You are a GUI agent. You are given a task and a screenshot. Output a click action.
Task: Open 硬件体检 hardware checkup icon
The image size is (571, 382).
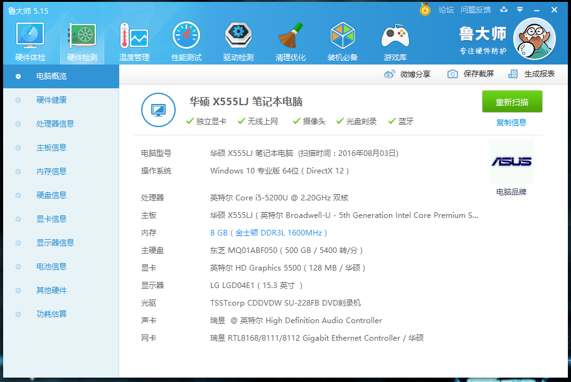click(30, 41)
